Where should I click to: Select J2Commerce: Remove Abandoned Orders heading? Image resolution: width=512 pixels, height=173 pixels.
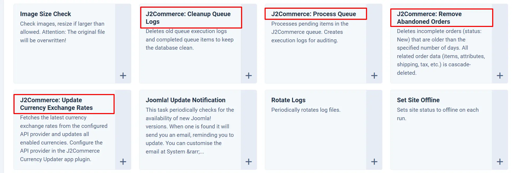point(429,18)
